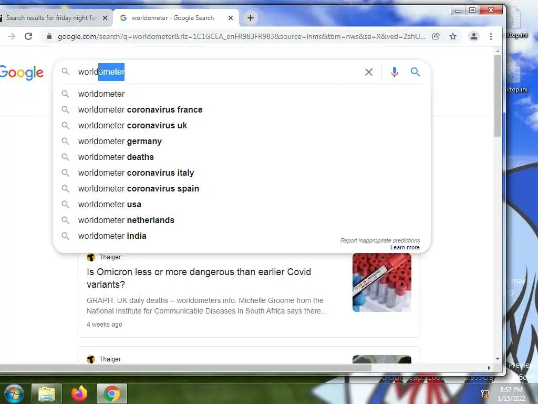Open Chrome's three-dot menu
This screenshot has height=404, width=538.
coord(491,36)
